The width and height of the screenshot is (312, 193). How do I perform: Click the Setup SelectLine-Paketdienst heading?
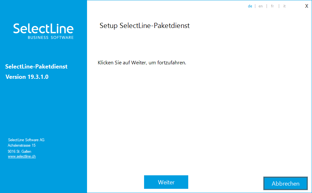click(145, 26)
